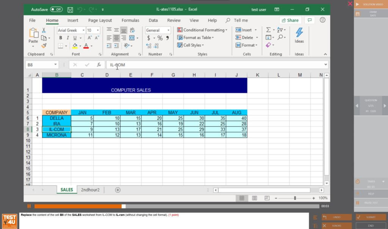Screen dimensions: 388x229
Task: Click the AutoSum sigma icon
Action: point(268,30)
